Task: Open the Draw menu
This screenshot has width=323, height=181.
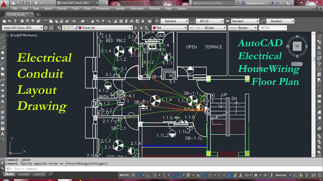Action: [88, 9]
